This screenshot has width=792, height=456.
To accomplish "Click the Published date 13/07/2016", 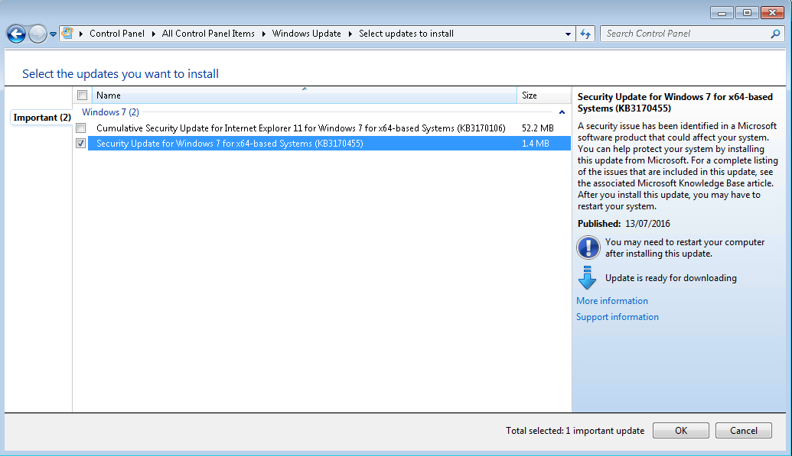I will 647,224.
